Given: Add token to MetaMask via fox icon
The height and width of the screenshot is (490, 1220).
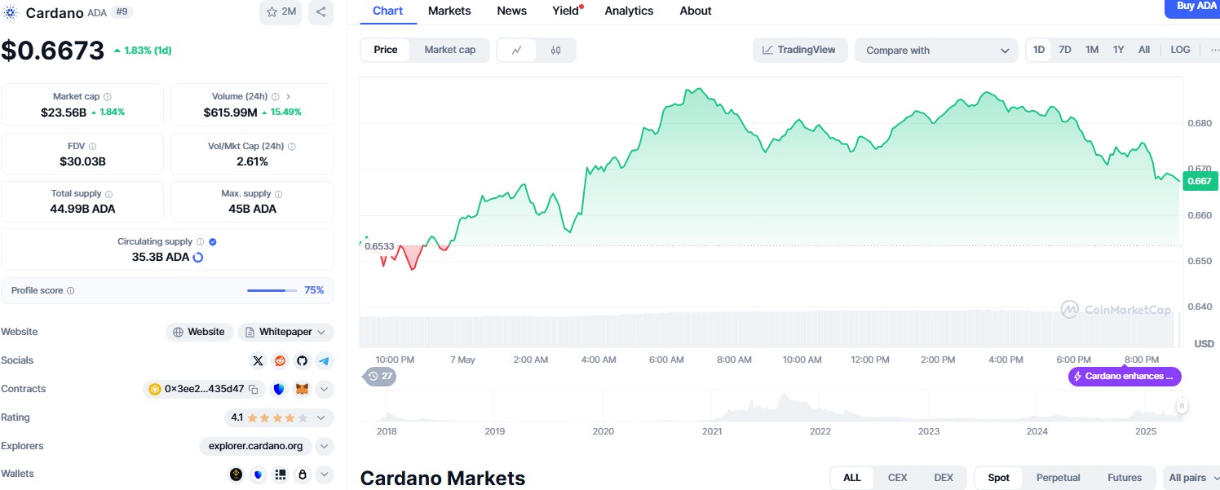Looking at the screenshot, I should pyautogui.click(x=302, y=389).
